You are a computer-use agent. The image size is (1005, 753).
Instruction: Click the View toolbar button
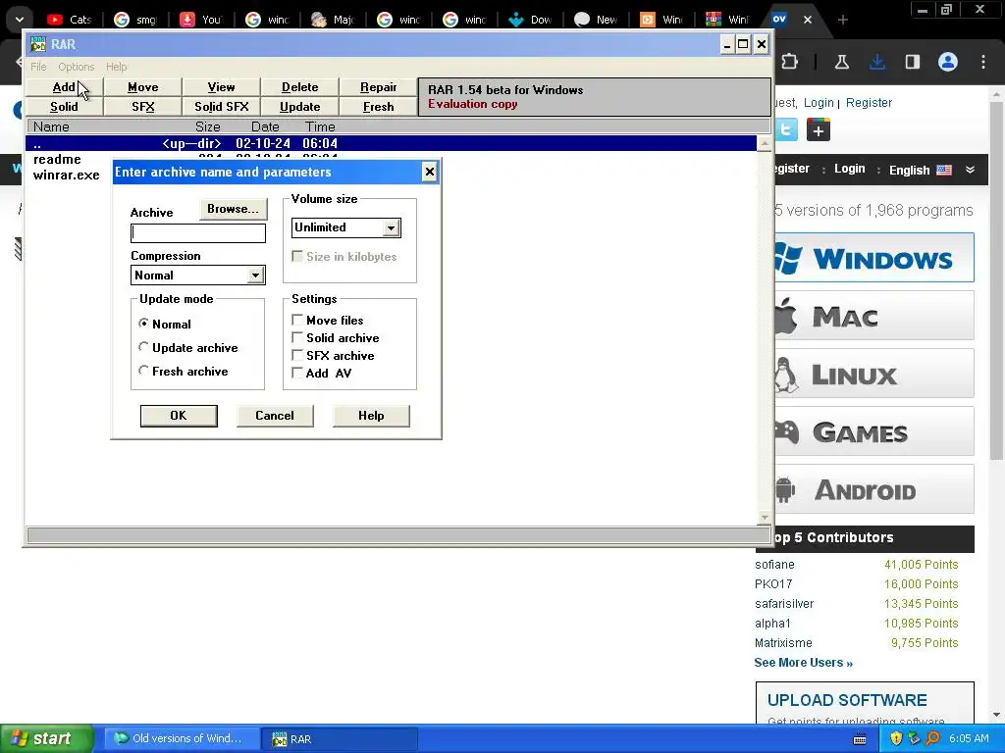coord(221,87)
